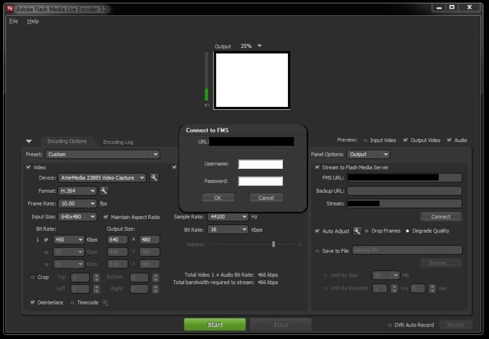Enable the Timecode checkbox
This screenshot has height=339, width=489.
72,302
